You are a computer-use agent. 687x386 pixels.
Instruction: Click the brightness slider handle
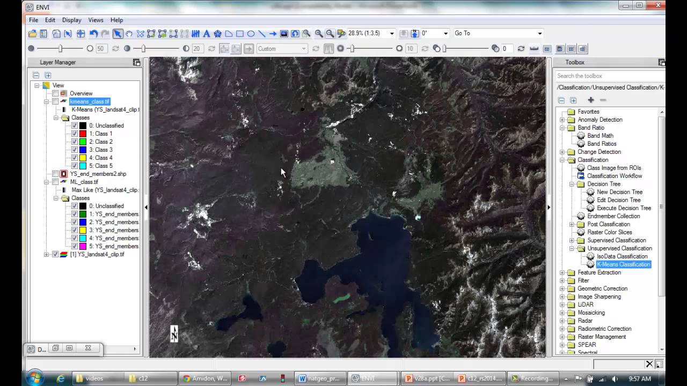(60, 48)
